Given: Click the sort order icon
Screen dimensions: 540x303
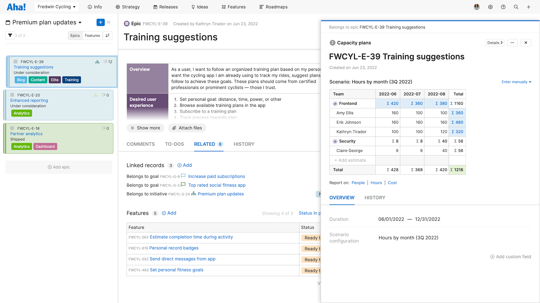Looking at the screenshot, I should [107, 36].
